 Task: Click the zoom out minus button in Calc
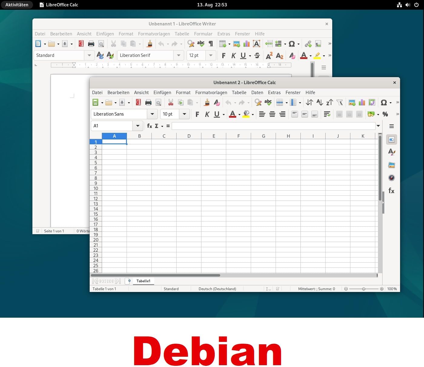coord(346,289)
